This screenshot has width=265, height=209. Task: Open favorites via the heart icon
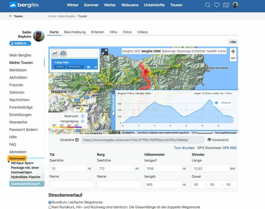(x=217, y=5)
